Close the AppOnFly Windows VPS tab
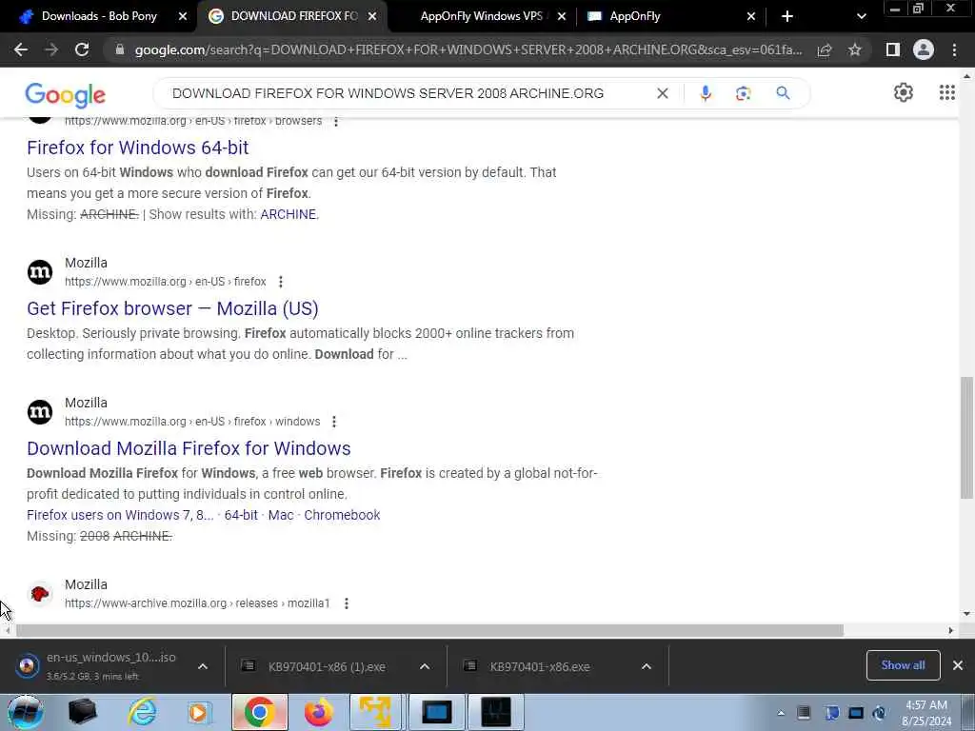The height and width of the screenshot is (731, 975). [562, 17]
